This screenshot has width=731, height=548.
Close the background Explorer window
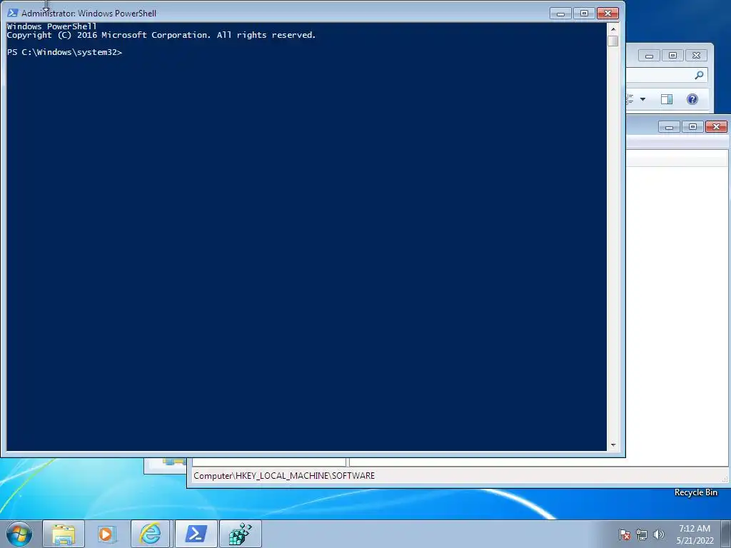point(697,56)
